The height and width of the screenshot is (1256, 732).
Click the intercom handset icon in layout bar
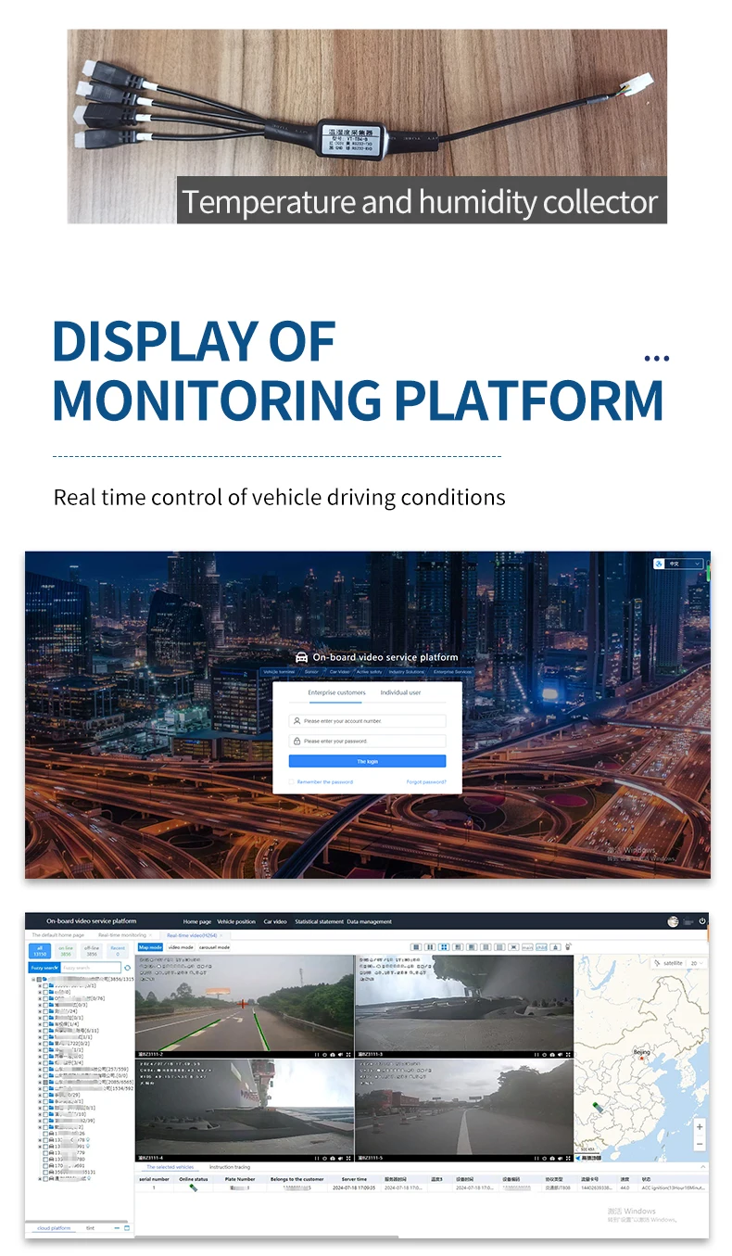click(x=569, y=946)
